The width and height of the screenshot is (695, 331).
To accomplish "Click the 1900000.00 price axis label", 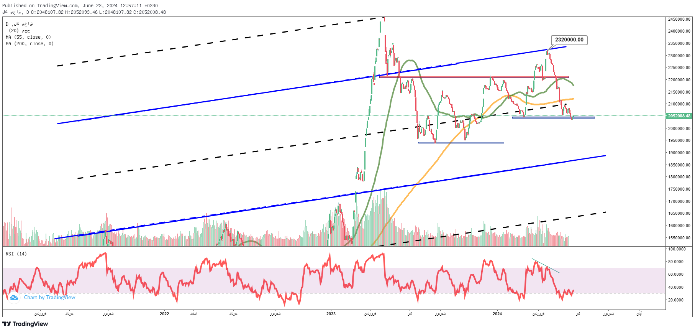I will [x=679, y=153].
